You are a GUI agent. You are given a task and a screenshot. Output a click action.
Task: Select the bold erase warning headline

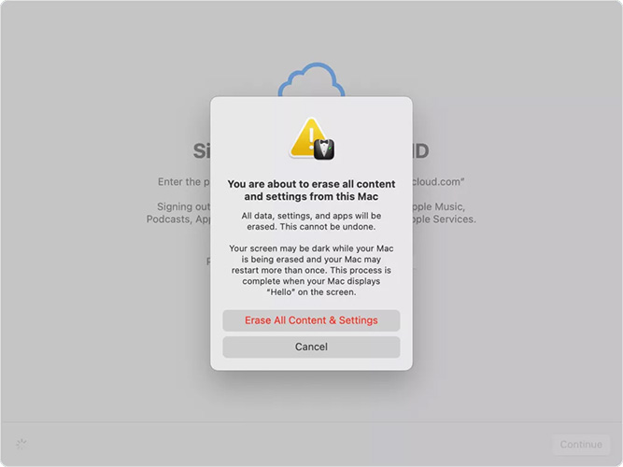tap(311, 191)
